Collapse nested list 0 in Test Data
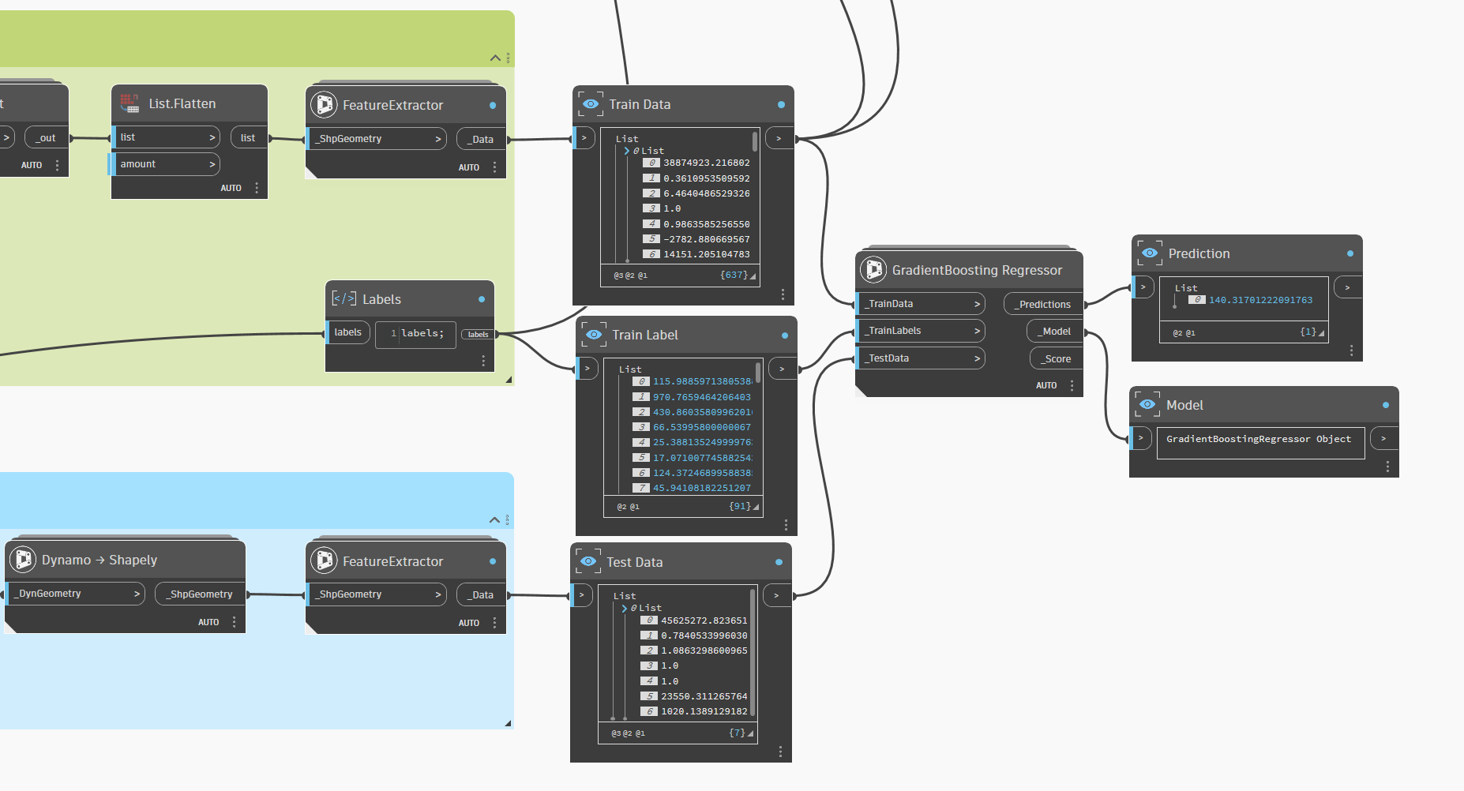Image resolution: width=1464 pixels, height=791 pixels. 625,608
